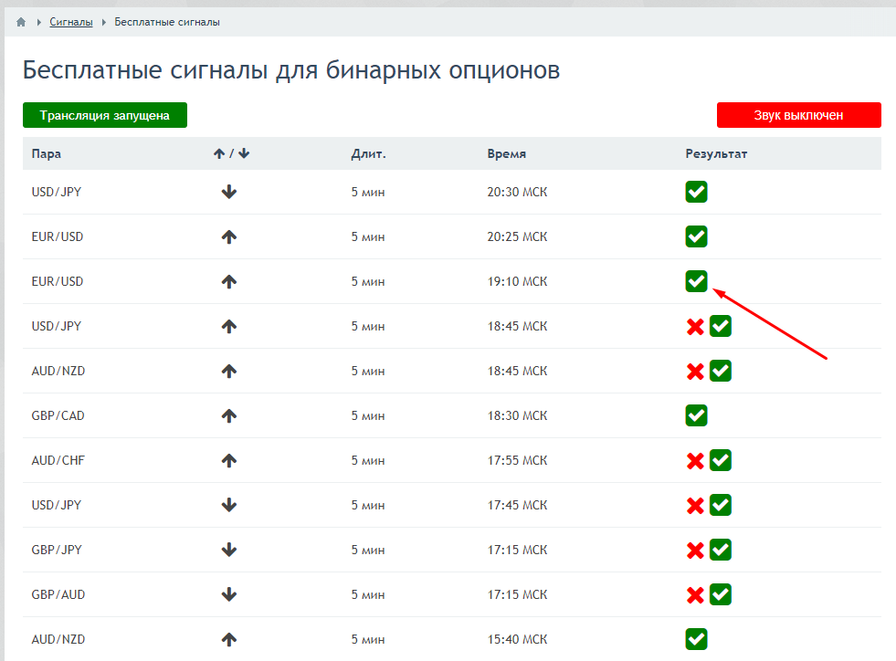This screenshot has height=661, width=896.
Task: Click the up arrow in the AUD/CHF row
Action: click(229, 460)
